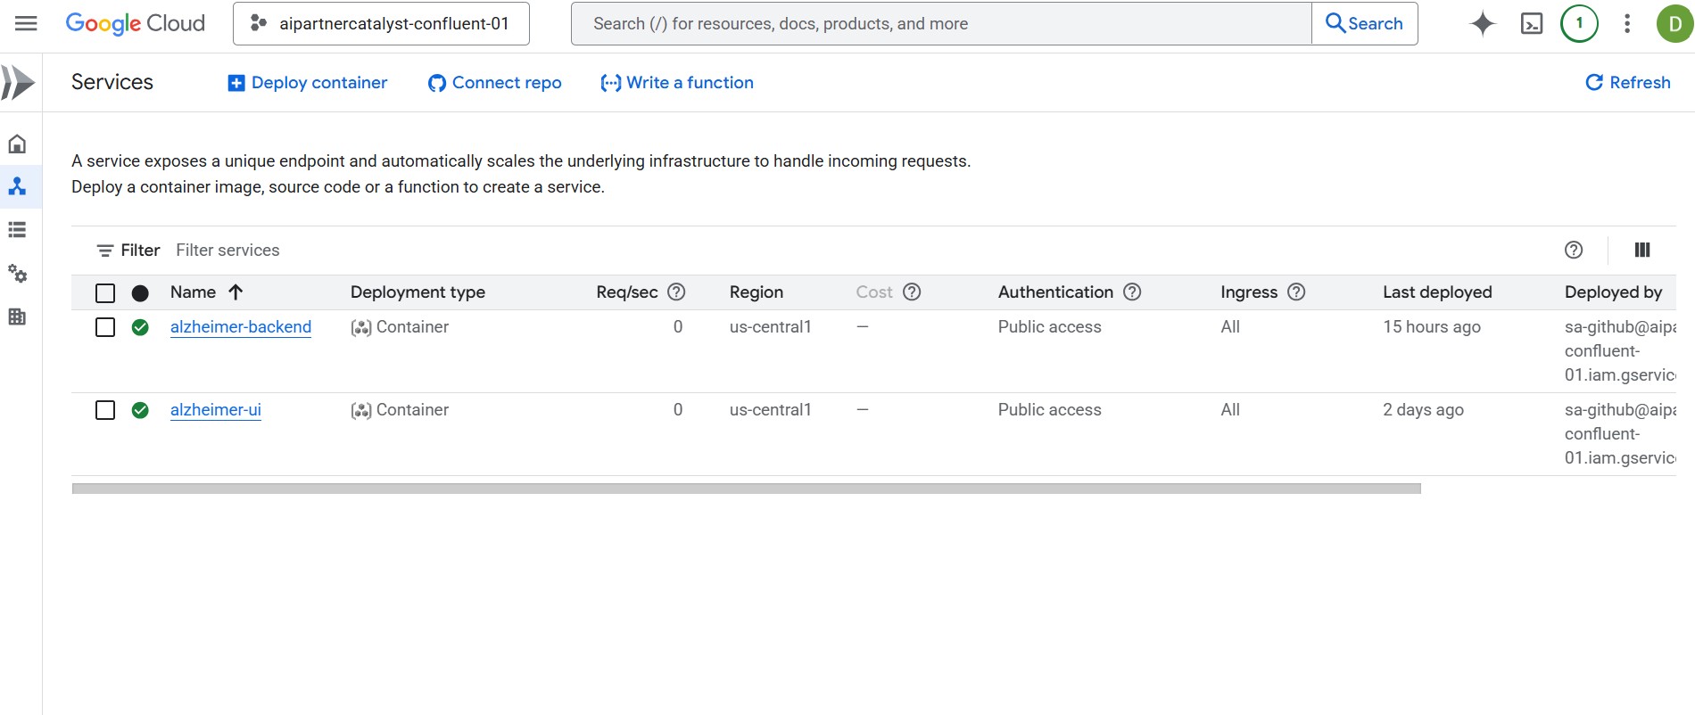Click Deploy container in the toolbar
This screenshot has width=1695, height=715.
[x=308, y=82]
